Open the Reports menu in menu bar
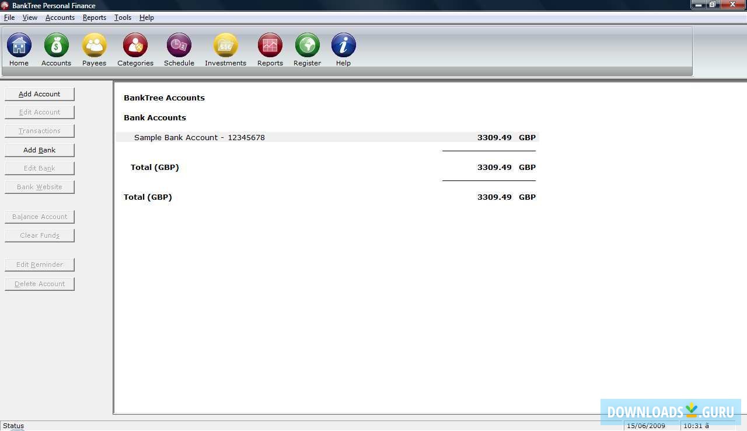The width and height of the screenshot is (747, 431). 95,18
